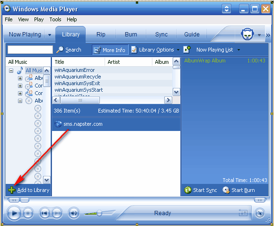Click the green Add to Library plus
The width and height of the screenshot is (274, 226).
coord(11,190)
